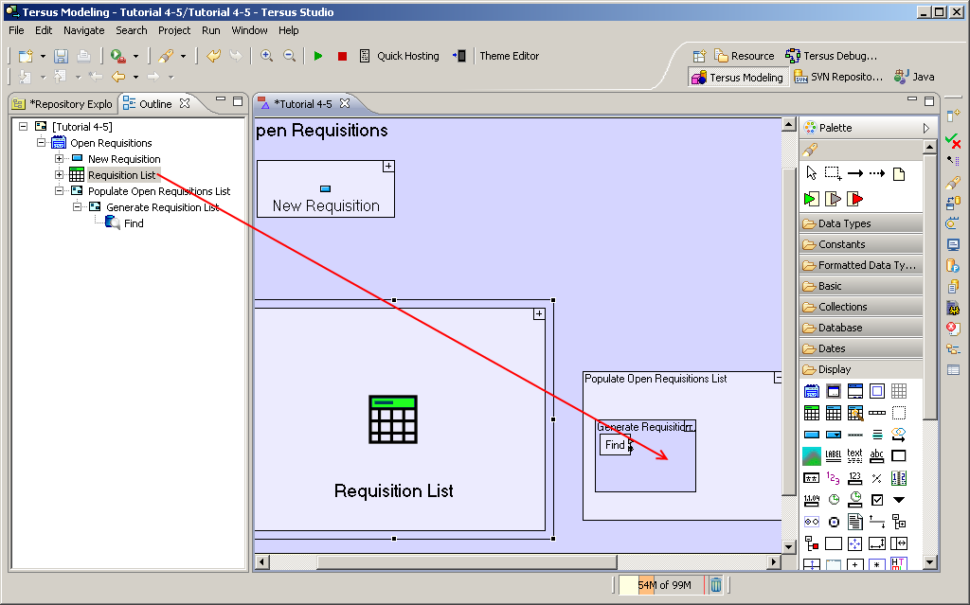Viewport: 970px width, 605px height.
Task: Click the Save disk icon in toolbar
Action: point(61,56)
